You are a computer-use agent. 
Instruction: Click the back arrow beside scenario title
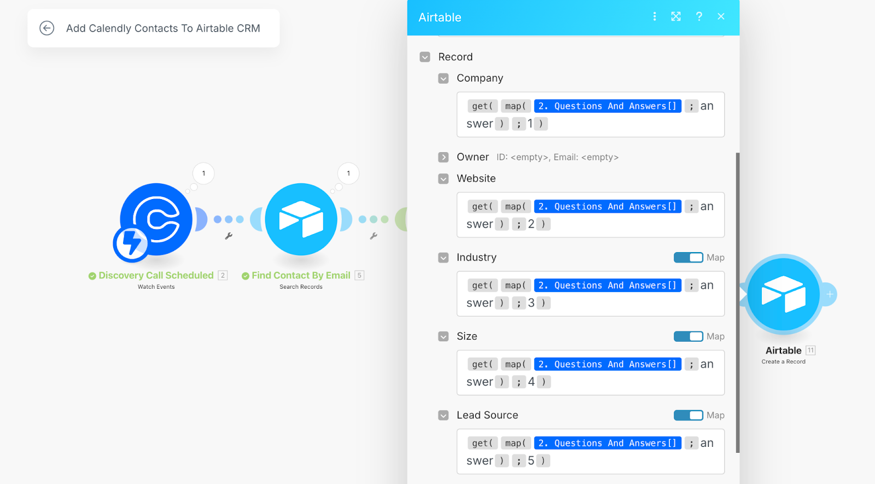(47, 28)
